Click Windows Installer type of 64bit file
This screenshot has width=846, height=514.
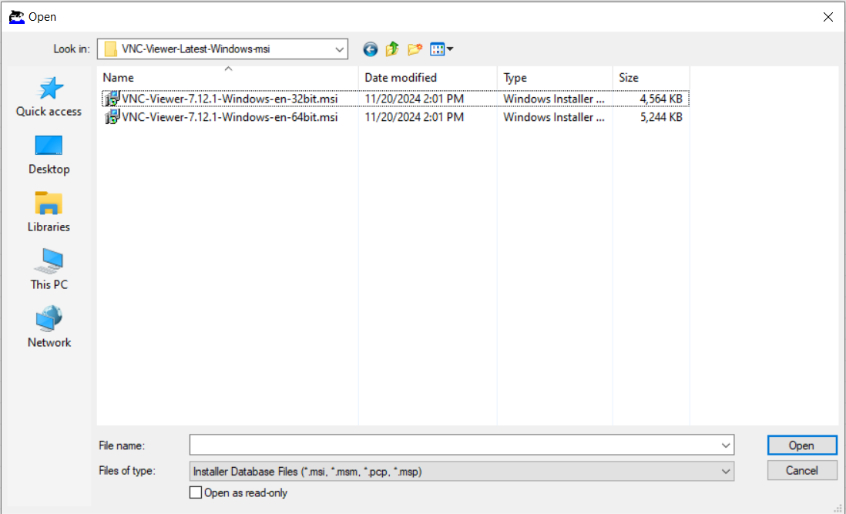pos(554,117)
